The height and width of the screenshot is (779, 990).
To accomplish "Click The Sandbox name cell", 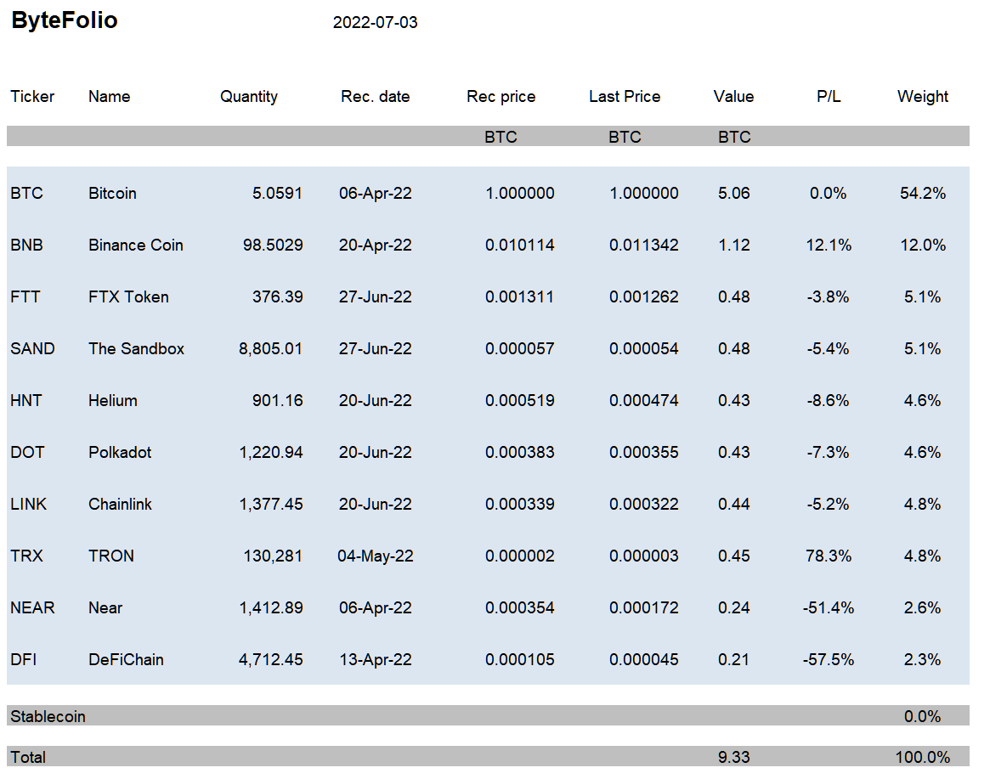I will click(x=136, y=348).
